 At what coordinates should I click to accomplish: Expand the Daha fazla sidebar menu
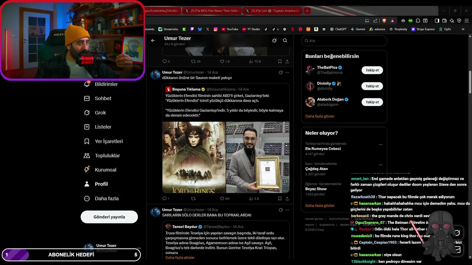(x=101, y=198)
